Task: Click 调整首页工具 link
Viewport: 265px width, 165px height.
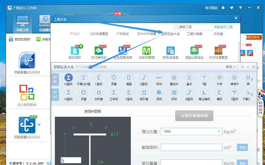Action: 223,27
